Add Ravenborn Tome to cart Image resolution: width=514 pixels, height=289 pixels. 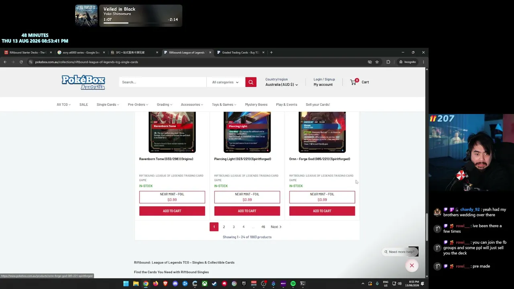(x=172, y=211)
